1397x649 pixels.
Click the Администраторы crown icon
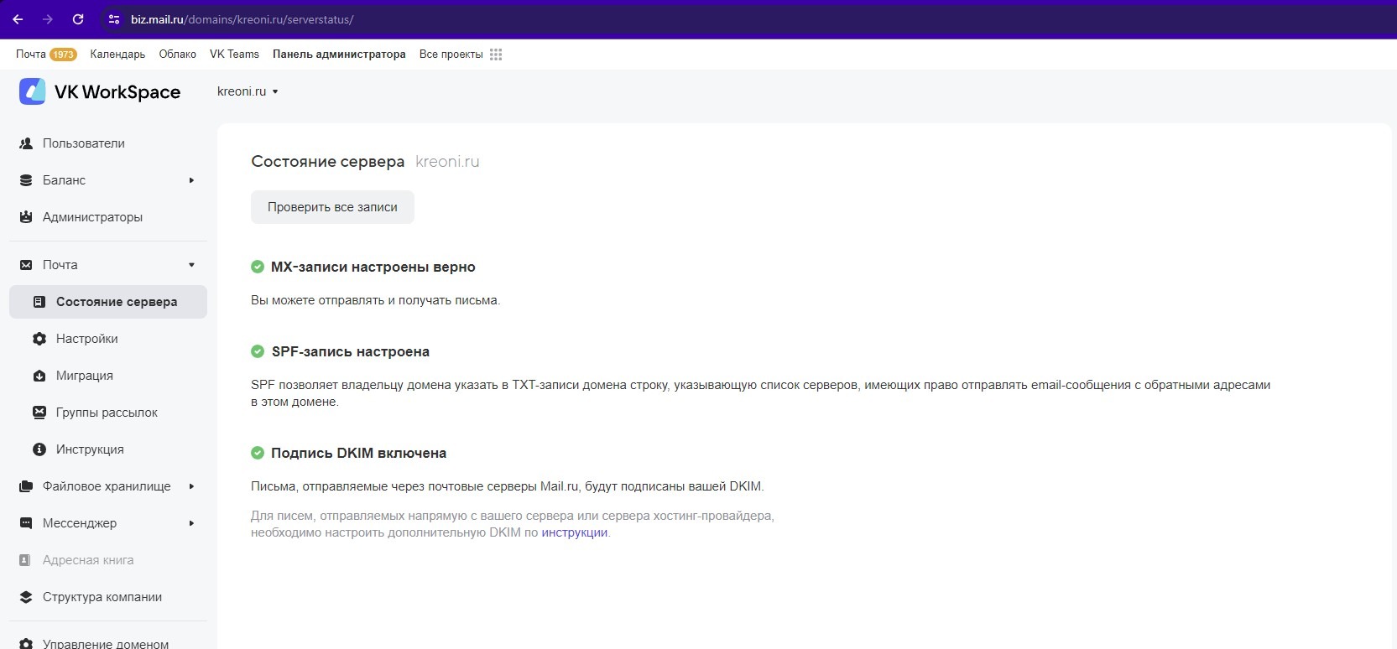[26, 217]
